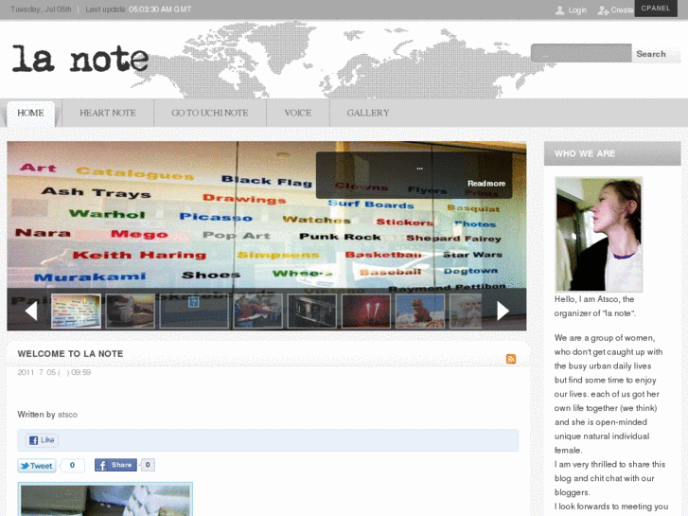Viewport: 688px width, 516px height.
Task: Click the WHO WE ARE panel header
Action: click(612, 153)
